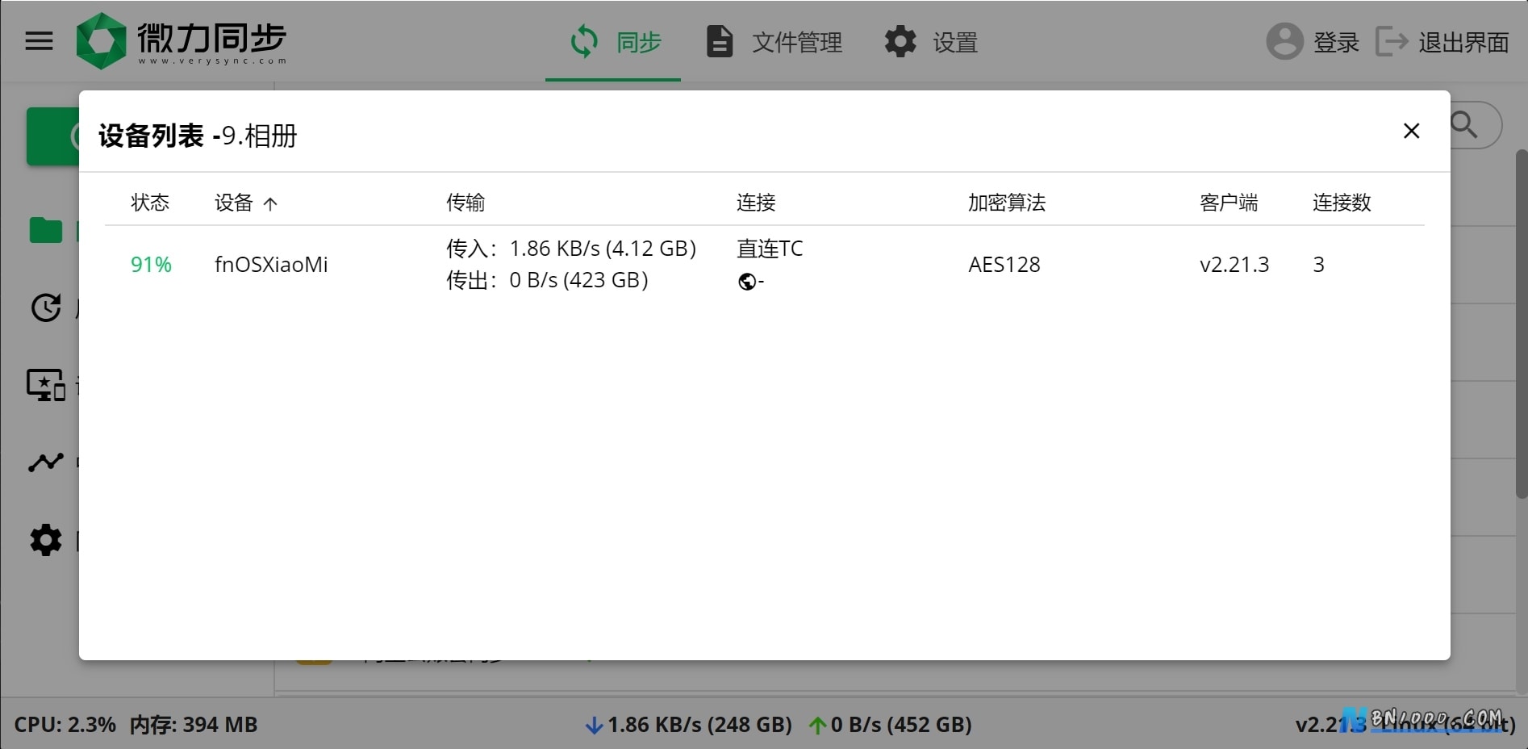The width and height of the screenshot is (1528, 749).
Task: Click the search magnifier icon
Action: pyautogui.click(x=1463, y=125)
